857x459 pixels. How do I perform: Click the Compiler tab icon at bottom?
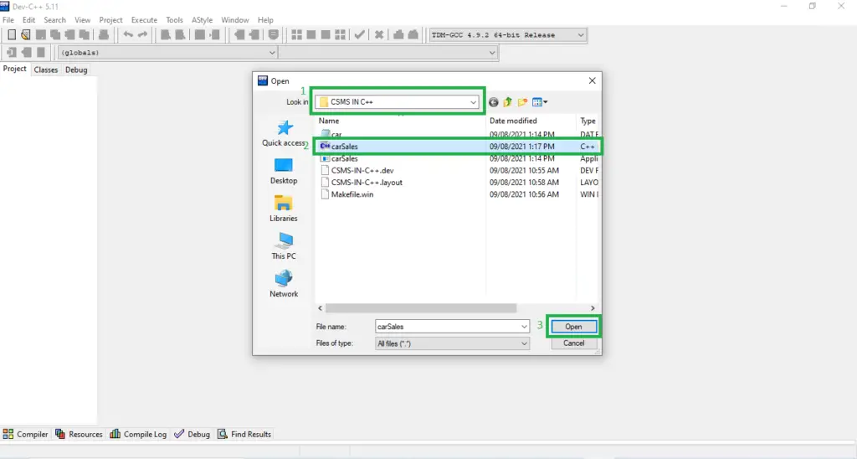point(8,434)
